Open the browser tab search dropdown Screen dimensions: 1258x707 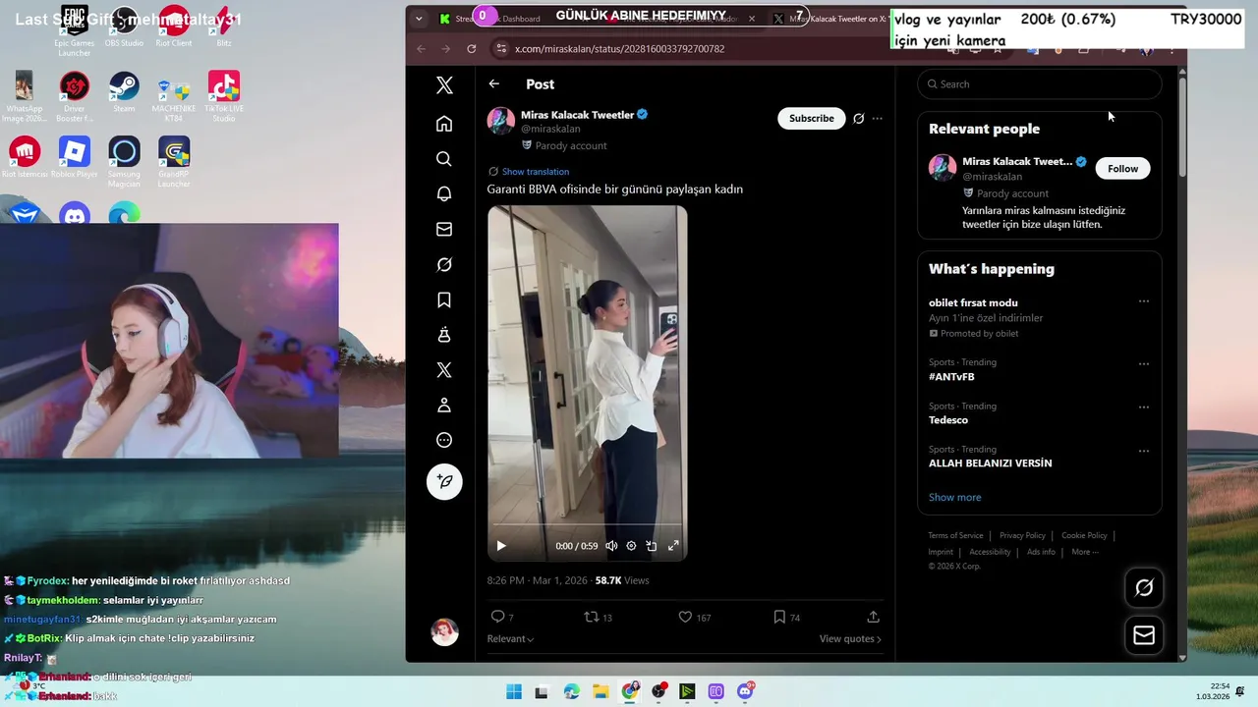tap(419, 19)
